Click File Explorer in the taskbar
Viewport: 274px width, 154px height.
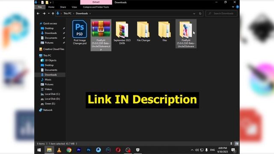49,150
